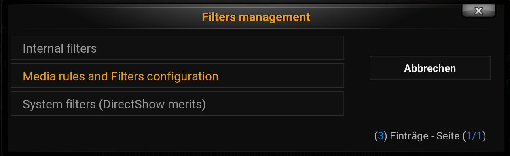Click the Internal filters row text
Screen dimensions: 510x156
click(59, 48)
